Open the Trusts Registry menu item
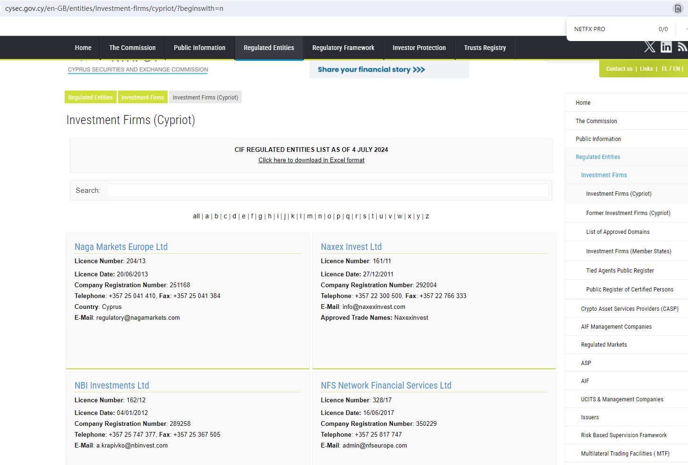Screen dimensions: 688x465 484,48
